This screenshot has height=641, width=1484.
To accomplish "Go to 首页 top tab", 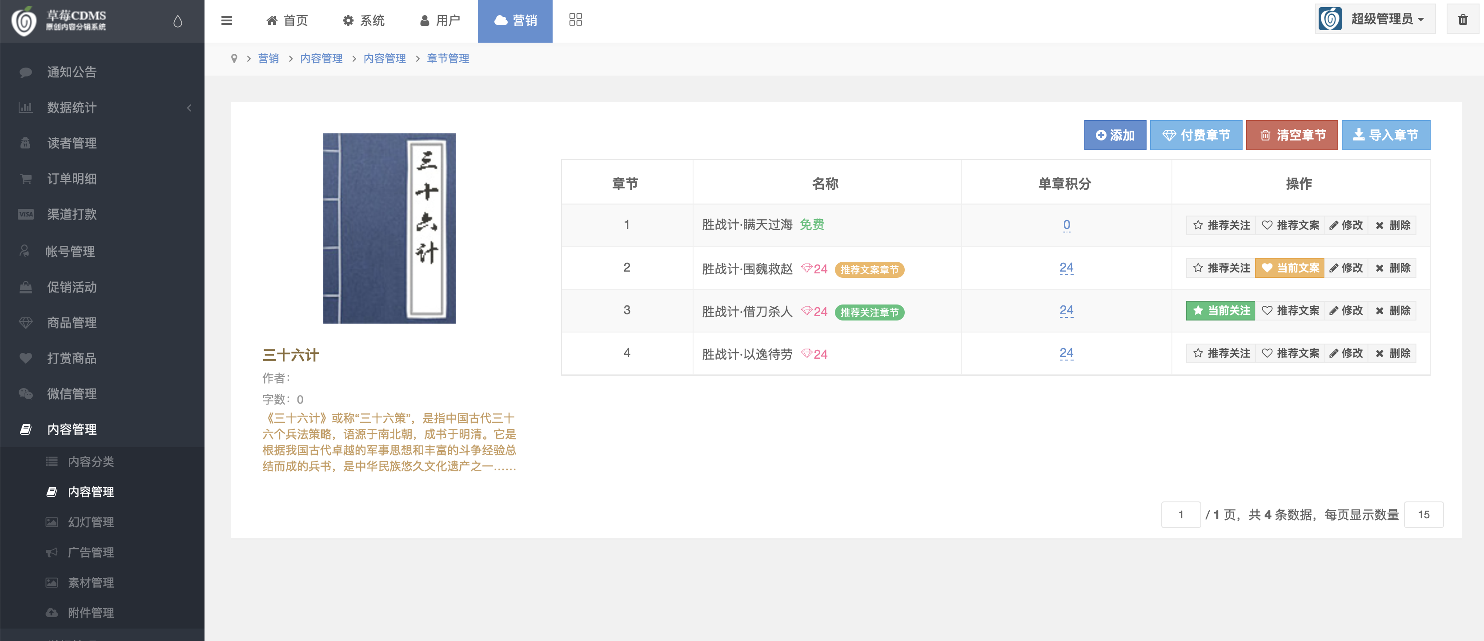I will pos(287,21).
